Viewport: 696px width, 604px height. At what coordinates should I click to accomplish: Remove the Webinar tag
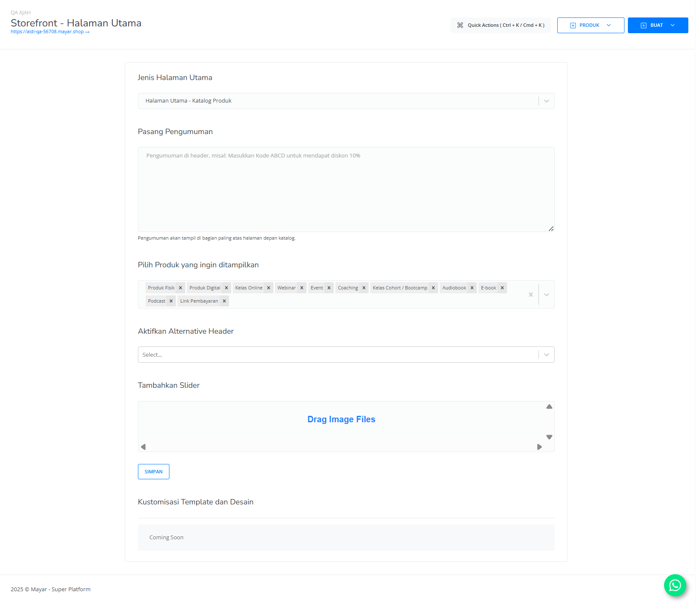click(302, 288)
